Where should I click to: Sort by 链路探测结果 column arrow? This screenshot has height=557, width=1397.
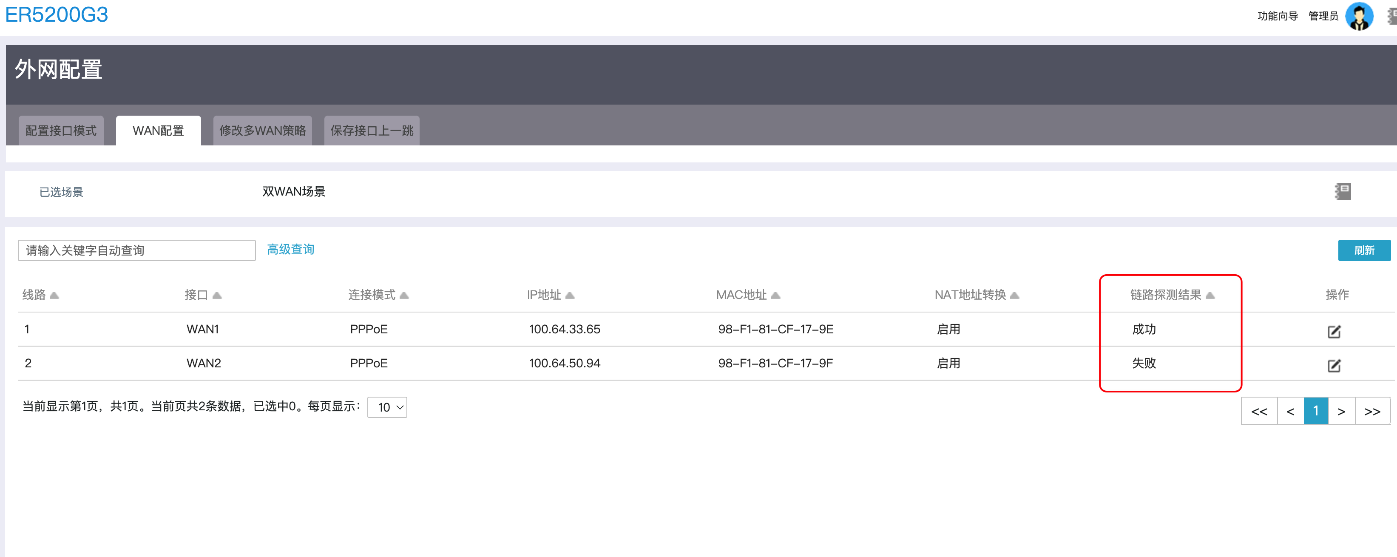click(x=1210, y=295)
